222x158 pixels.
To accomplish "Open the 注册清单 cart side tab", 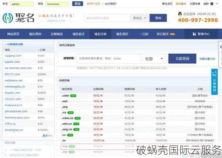I will tap(215, 81).
